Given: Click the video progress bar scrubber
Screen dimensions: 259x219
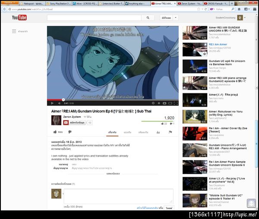Looking at the screenshot, I should pyautogui.click(x=63, y=100).
